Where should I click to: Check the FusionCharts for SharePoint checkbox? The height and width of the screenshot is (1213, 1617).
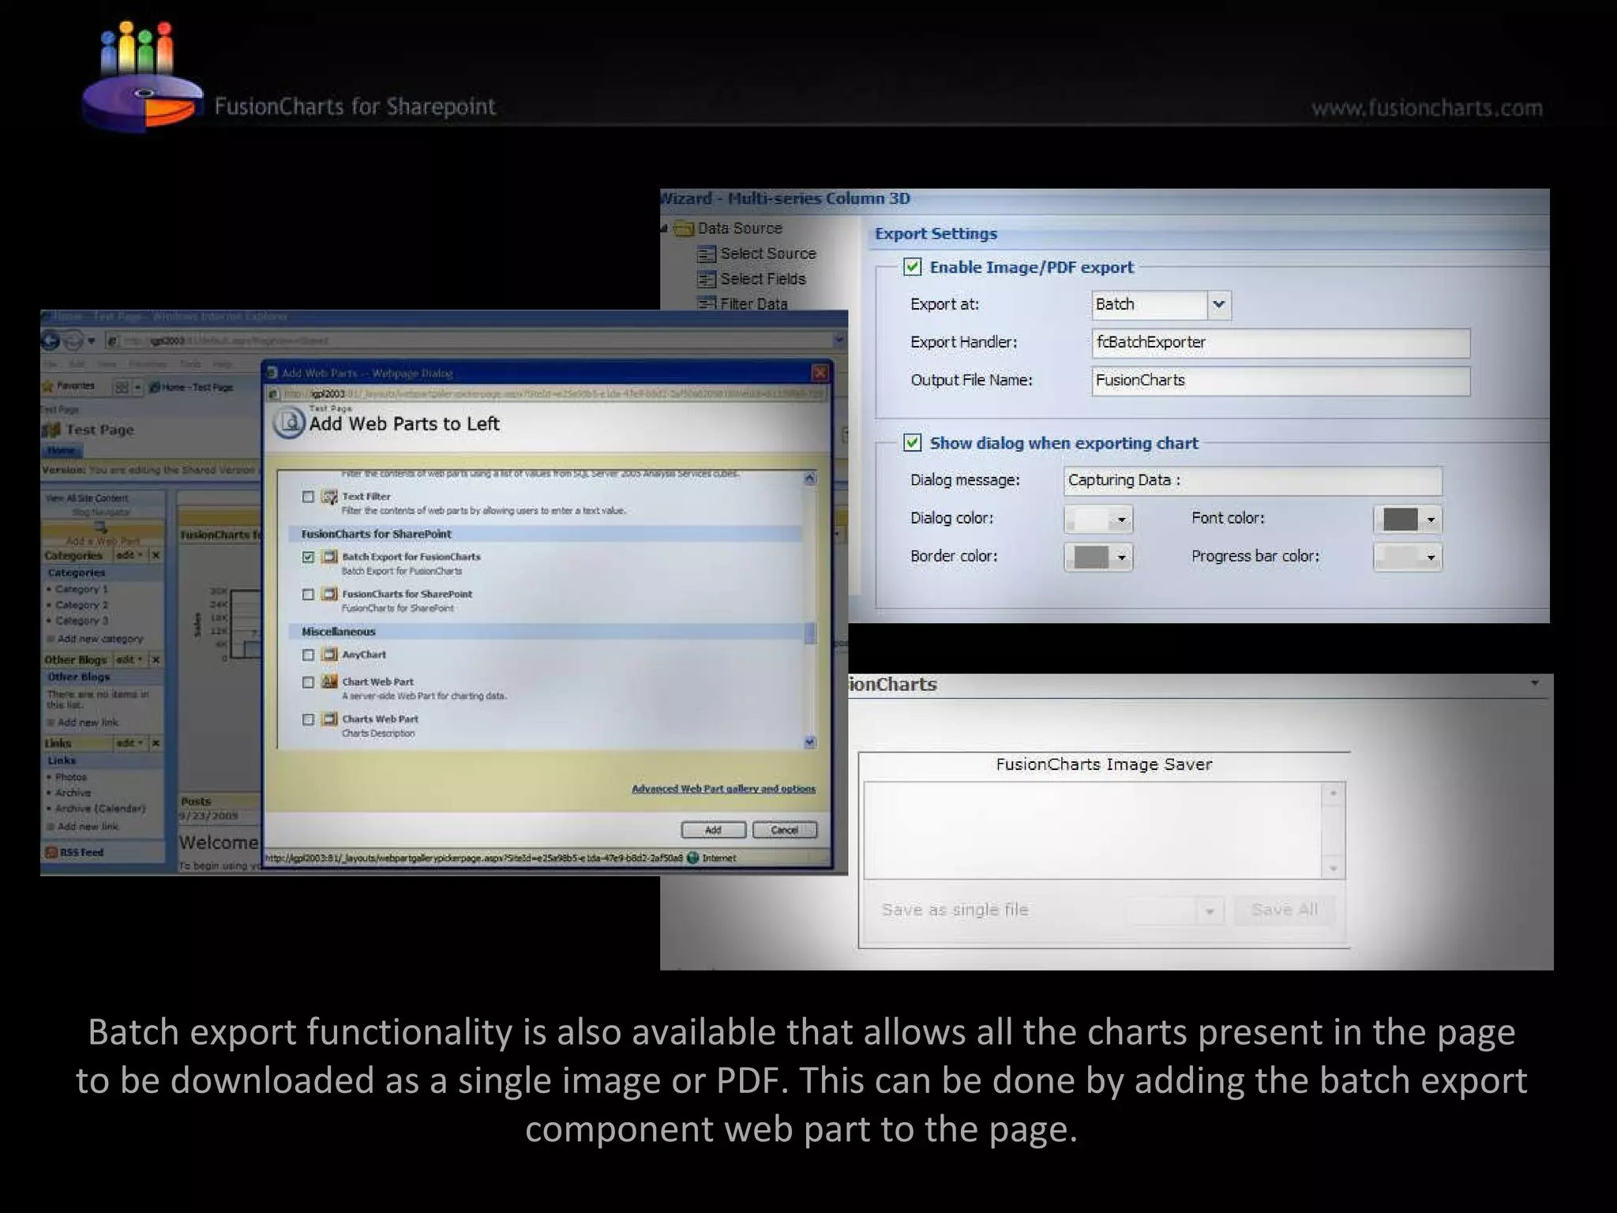(308, 594)
